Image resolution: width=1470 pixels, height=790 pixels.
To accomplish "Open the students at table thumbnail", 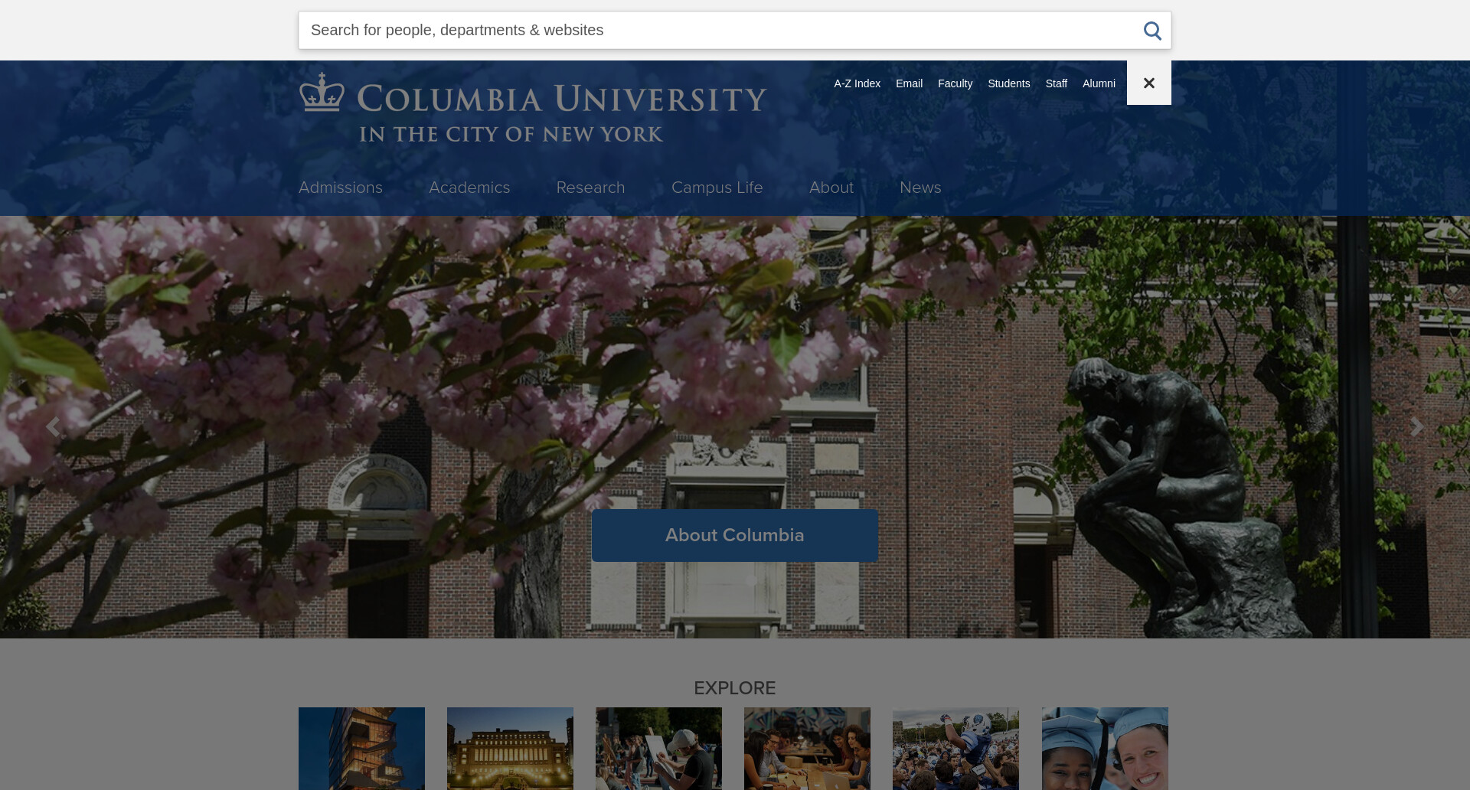I will (x=807, y=749).
